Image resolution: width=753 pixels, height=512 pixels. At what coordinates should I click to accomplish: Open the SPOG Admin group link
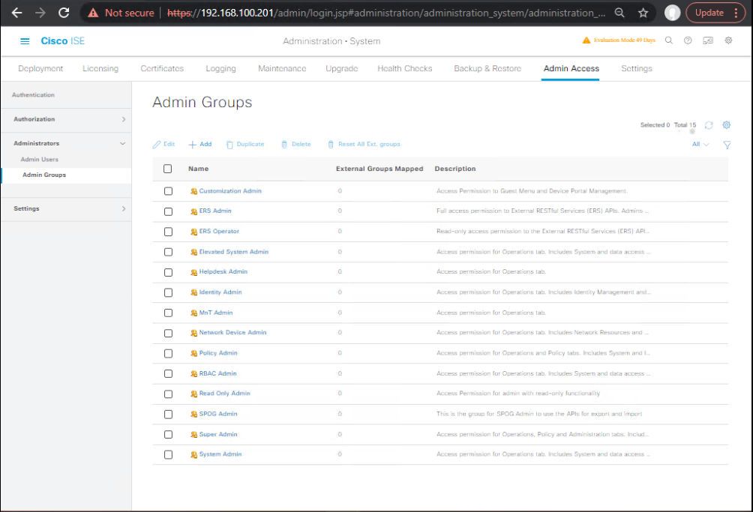(218, 414)
